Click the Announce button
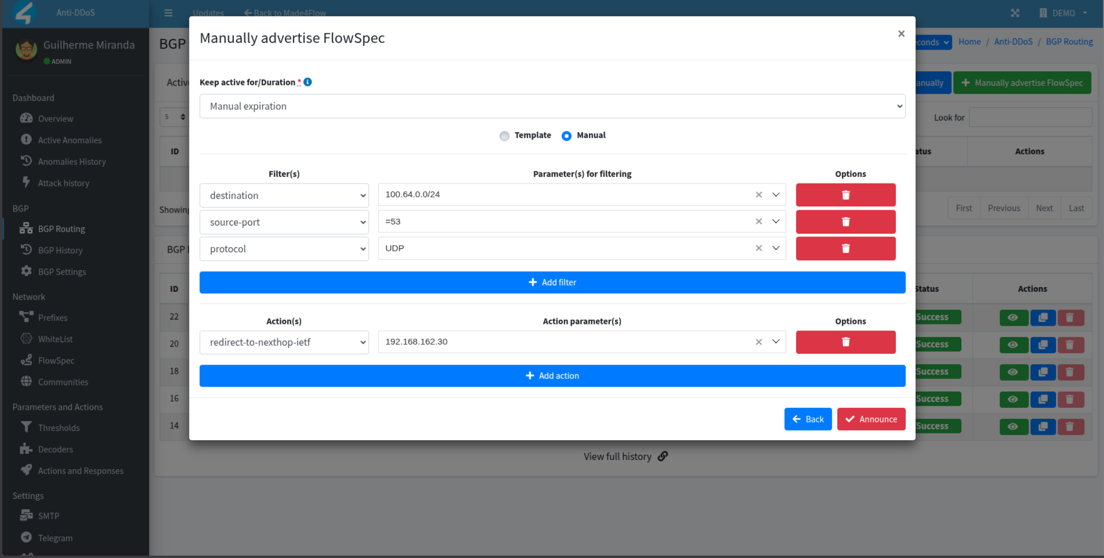1104x558 pixels. pyautogui.click(x=871, y=419)
